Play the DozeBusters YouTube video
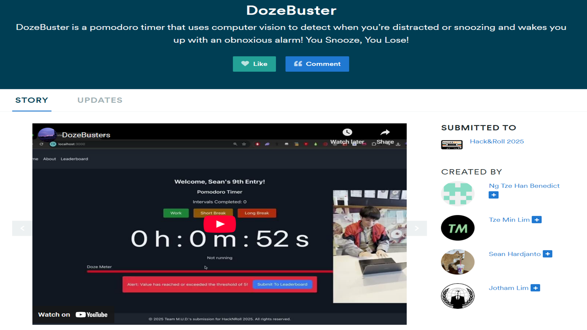The height and width of the screenshot is (330, 587). [x=220, y=224]
